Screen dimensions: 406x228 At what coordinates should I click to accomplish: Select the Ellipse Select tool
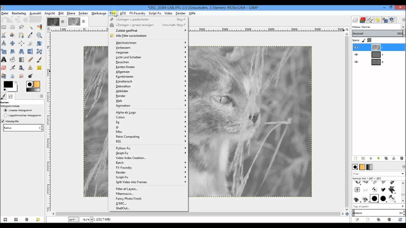click(x=12, y=27)
